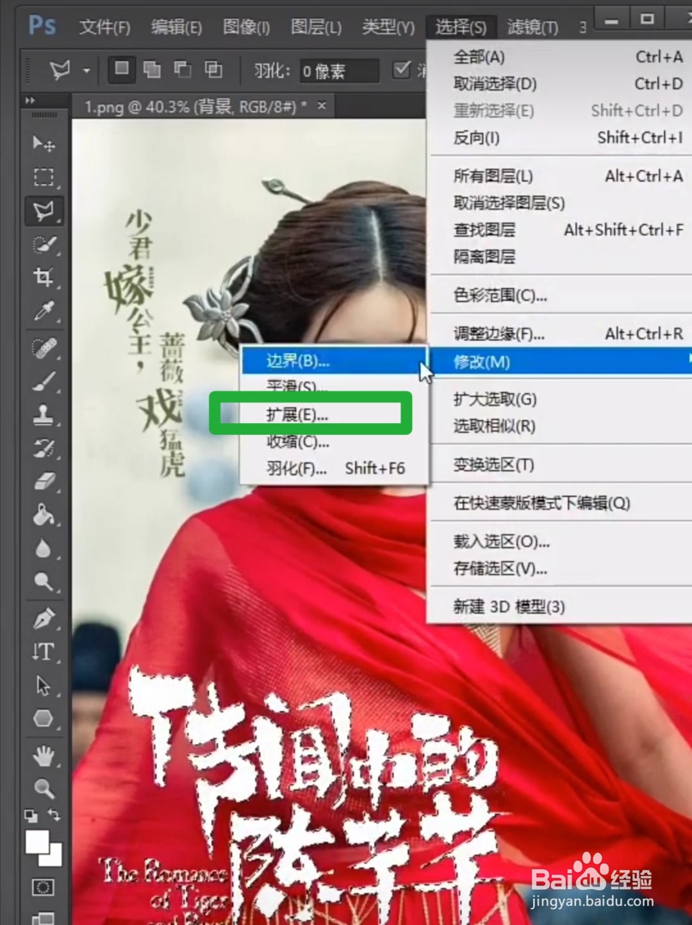The image size is (692, 925).
Task: Select the History Brush tool
Action: pyautogui.click(x=44, y=448)
